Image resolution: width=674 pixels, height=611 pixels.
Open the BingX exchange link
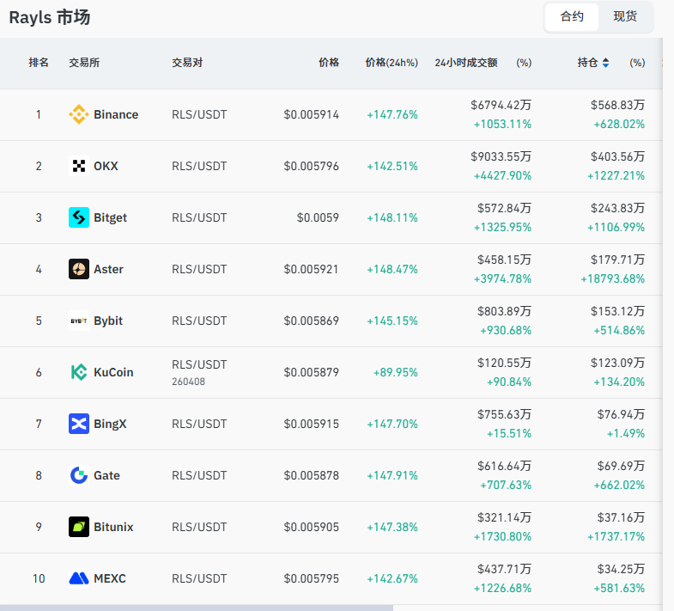110,424
